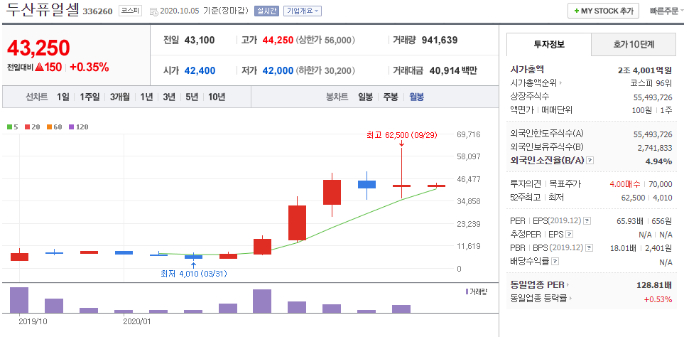Viewport: 684px width, 337px height.
Task: Click the 4.00매수 investment opinion
Action: (x=624, y=184)
